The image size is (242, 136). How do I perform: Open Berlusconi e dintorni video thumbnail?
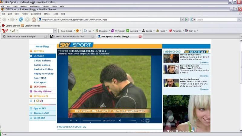[171, 58]
